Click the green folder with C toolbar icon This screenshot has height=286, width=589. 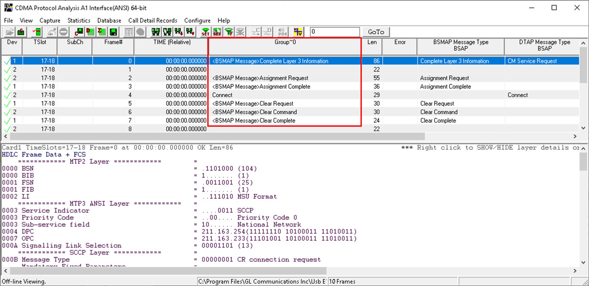click(21, 32)
